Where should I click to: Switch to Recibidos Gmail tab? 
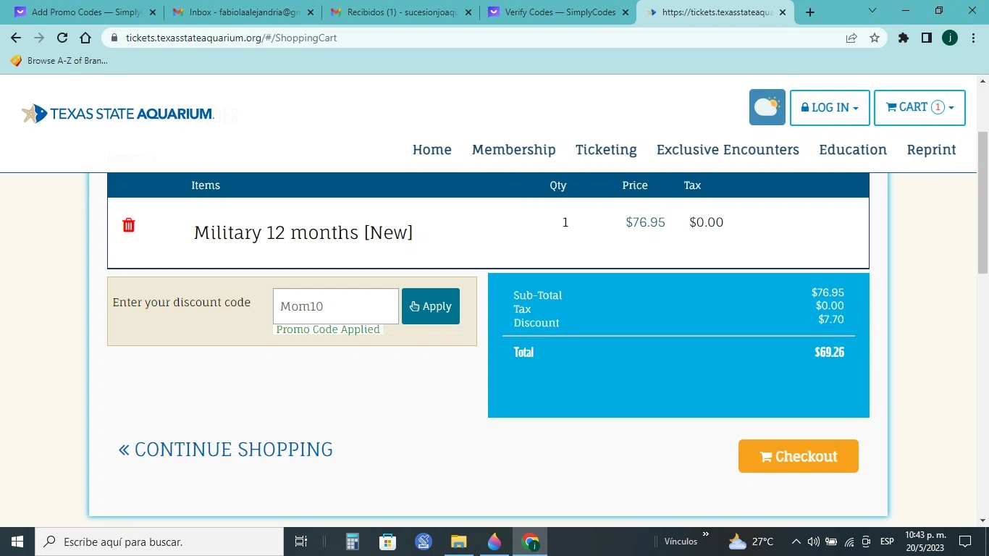(400, 12)
